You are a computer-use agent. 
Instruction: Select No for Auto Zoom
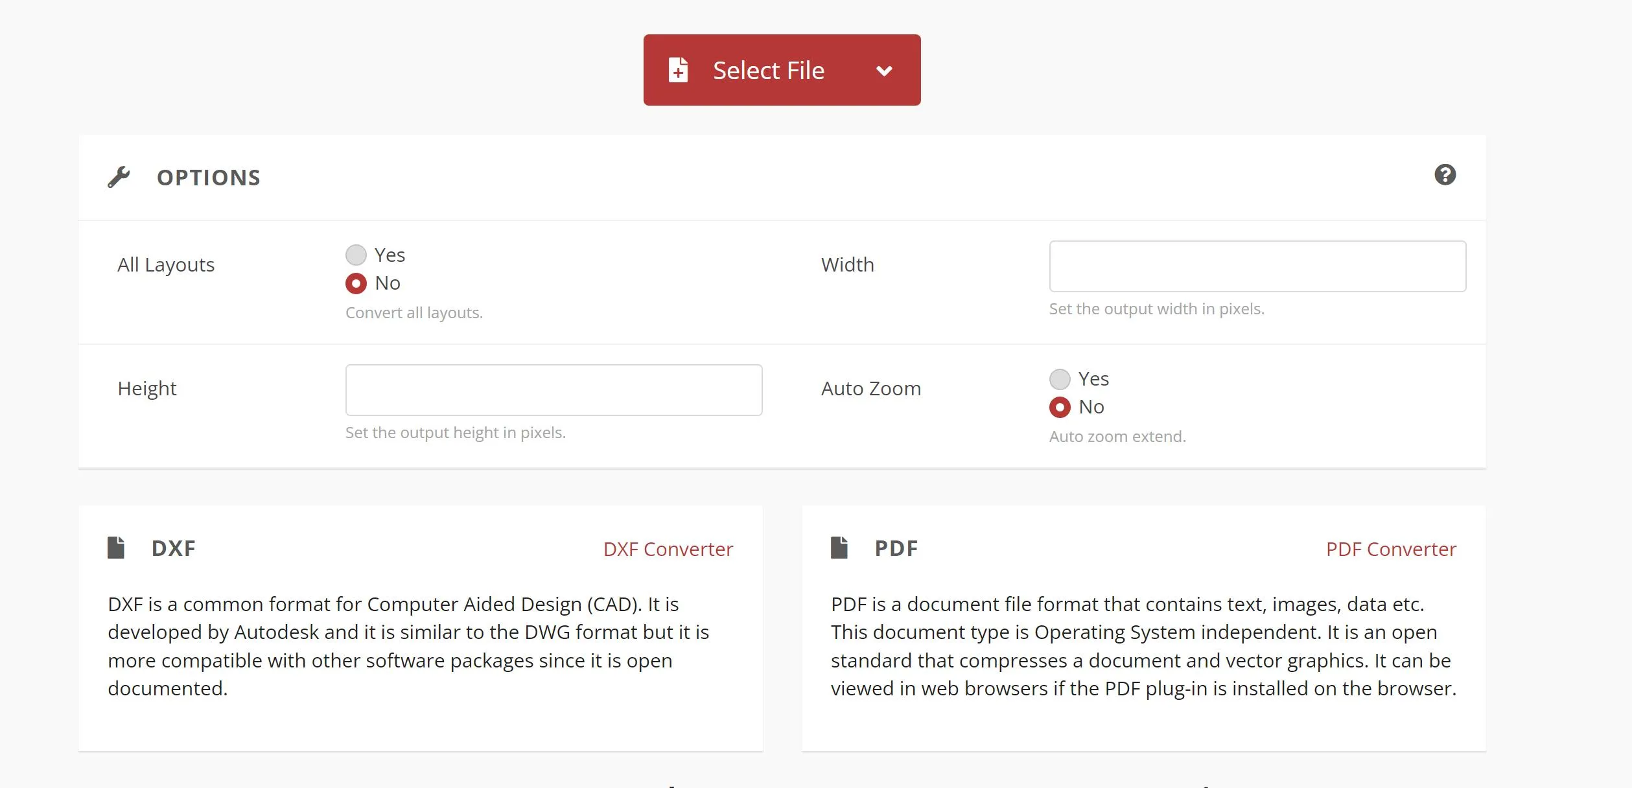tap(1060, 407)
